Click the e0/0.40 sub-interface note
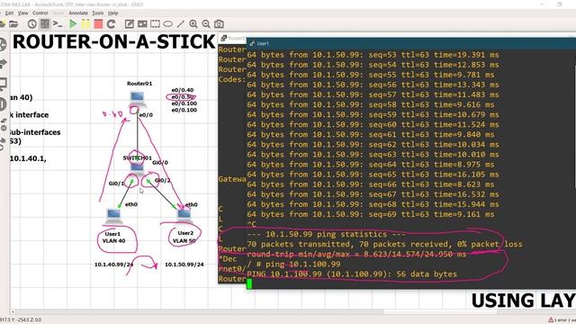The width and height of the screenshot is (576, 324). pos(183,90)
